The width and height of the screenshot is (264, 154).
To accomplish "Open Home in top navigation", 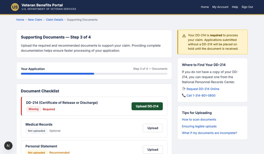I will [205, 7].
